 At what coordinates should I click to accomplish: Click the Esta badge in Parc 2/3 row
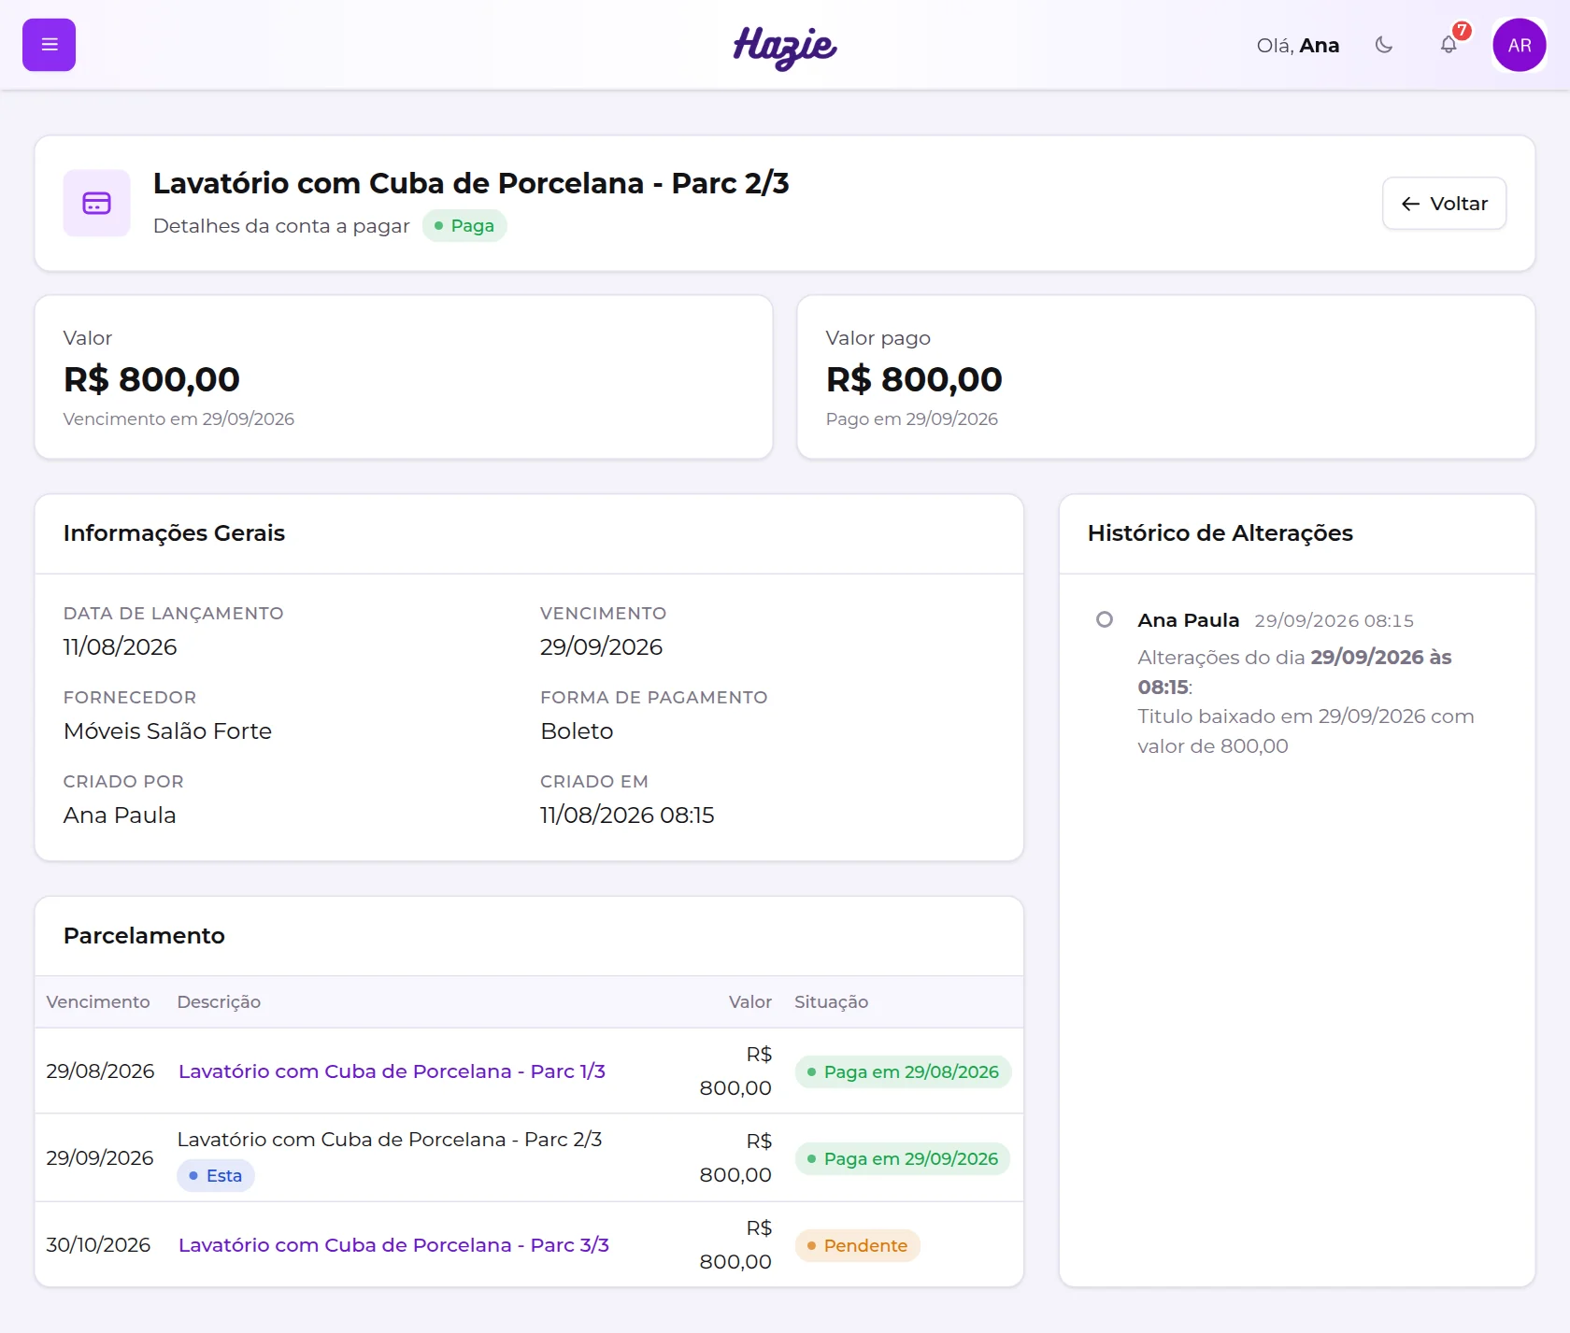[x=216, y=1176]
